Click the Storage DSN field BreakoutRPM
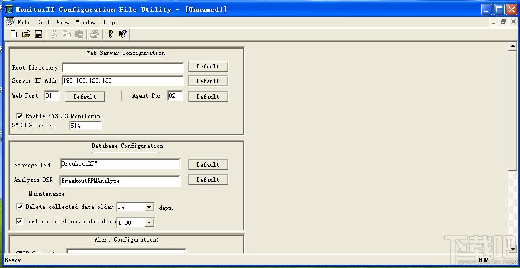 point(120,163)
